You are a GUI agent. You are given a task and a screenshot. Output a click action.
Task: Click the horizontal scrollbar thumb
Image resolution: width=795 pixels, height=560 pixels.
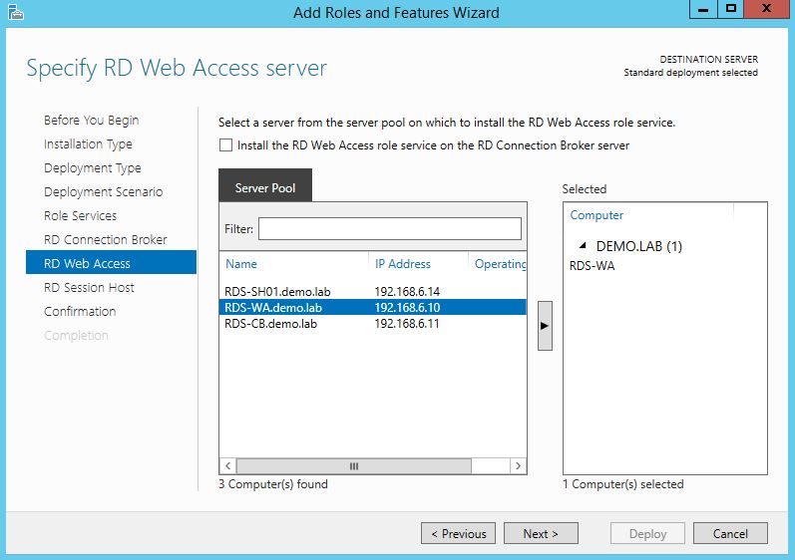353,465
